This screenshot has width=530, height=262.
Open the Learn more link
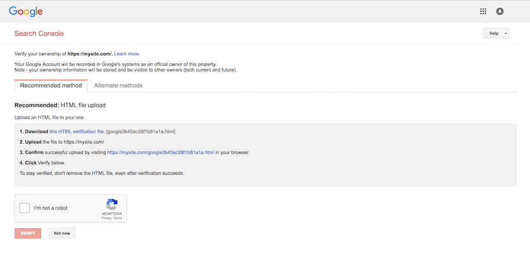pos(127,54)
